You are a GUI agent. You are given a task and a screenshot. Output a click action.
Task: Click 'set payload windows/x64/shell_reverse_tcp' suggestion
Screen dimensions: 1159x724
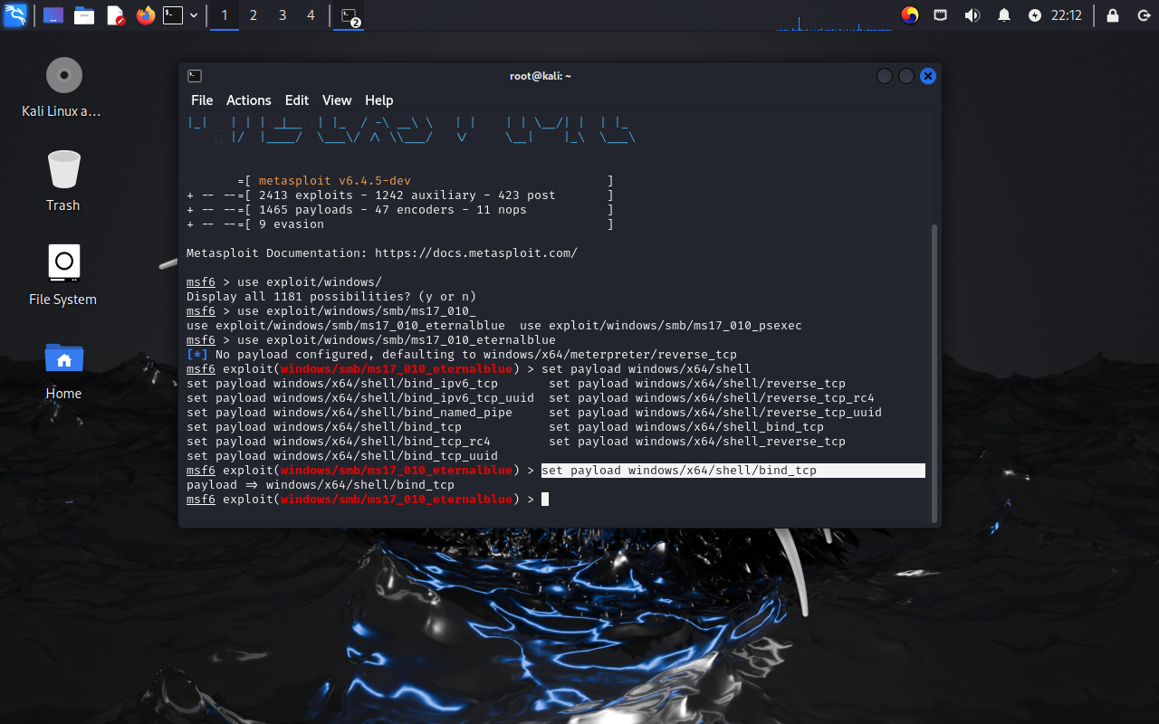point(697,442)
